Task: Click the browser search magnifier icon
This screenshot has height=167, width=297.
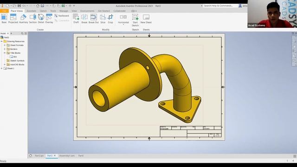Action: (x=22, y=33)
